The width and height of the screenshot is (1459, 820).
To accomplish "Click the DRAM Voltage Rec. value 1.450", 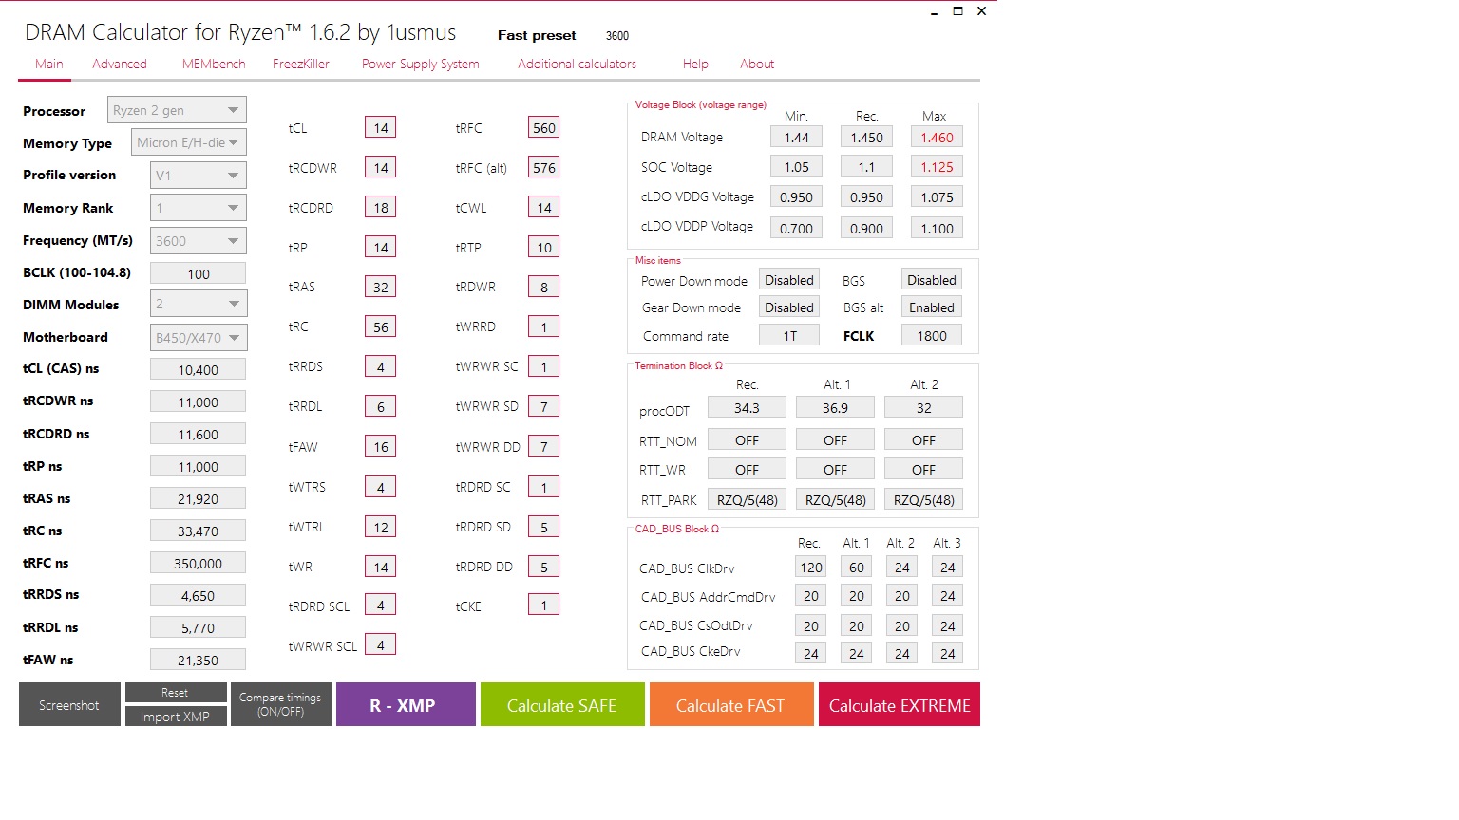I will coord(866,137).
